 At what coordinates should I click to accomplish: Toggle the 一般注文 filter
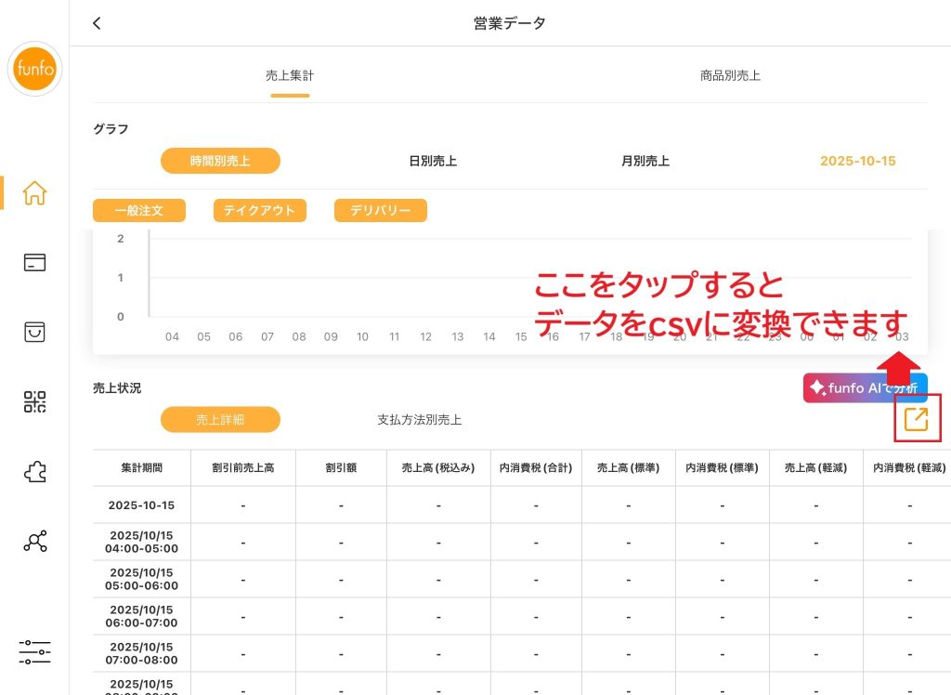coord(139,211)
